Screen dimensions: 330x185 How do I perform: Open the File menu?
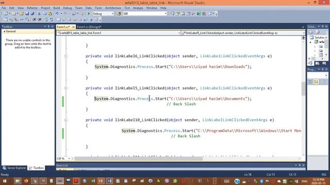pyautogui.click(x=4, y=8)
